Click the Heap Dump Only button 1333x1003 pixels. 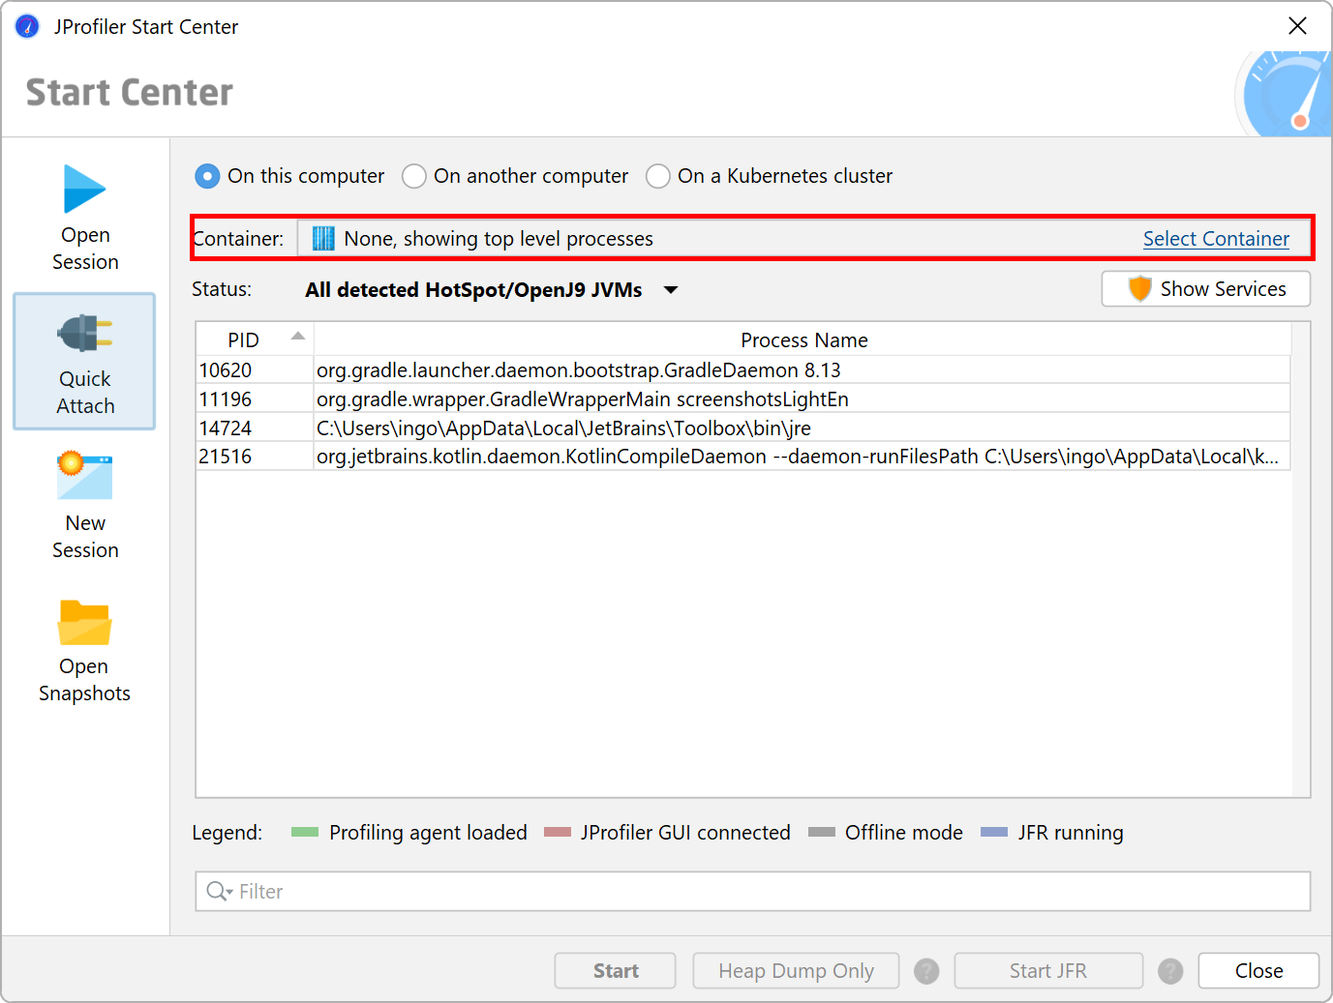796,971
